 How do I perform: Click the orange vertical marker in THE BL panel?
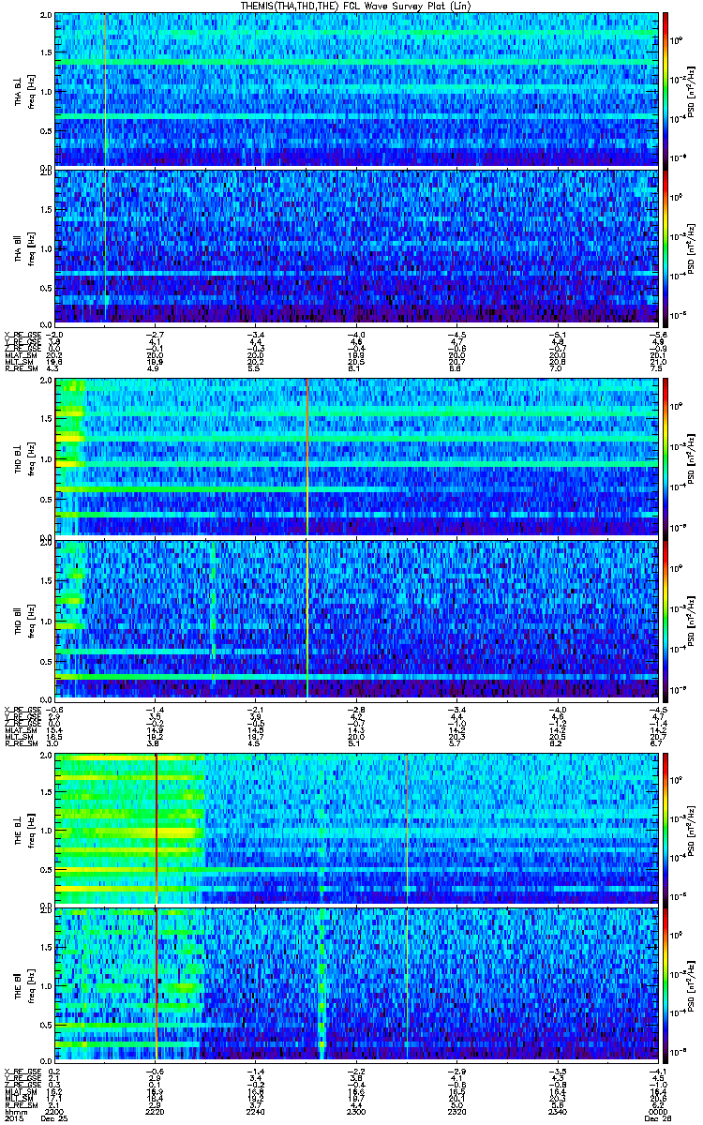[x=408, y=829]
